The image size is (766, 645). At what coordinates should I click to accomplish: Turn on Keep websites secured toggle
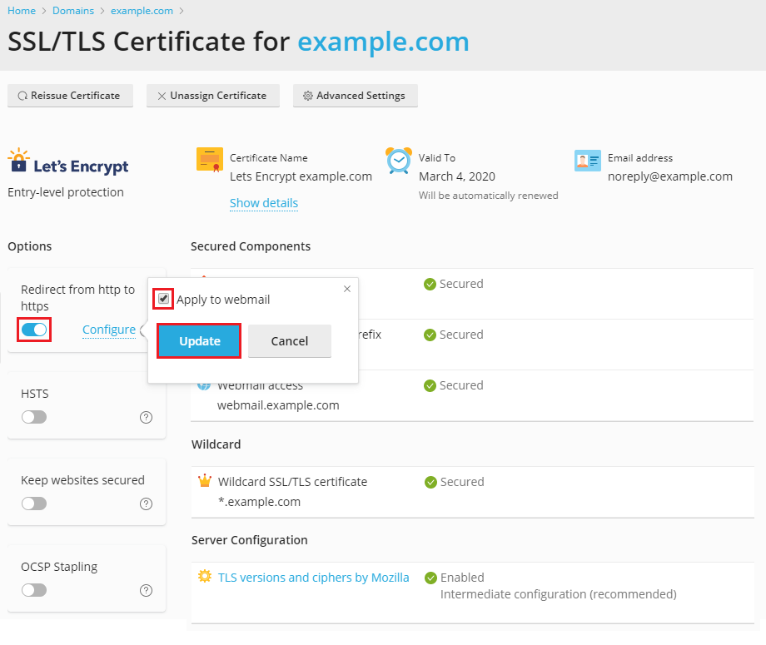34,504
